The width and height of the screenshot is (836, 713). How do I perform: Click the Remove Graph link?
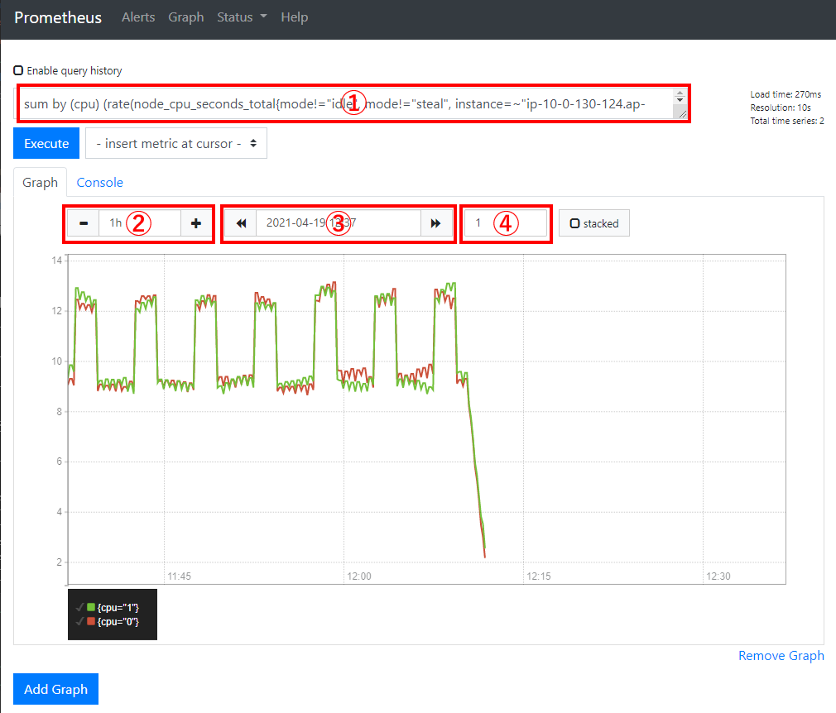pos(781,655)
